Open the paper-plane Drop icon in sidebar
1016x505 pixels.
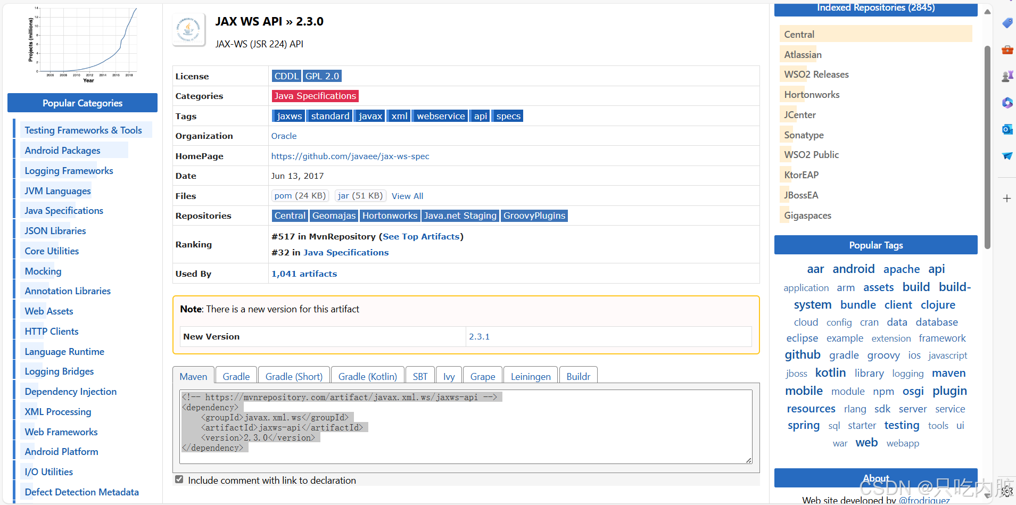(x=1007, y=156)
